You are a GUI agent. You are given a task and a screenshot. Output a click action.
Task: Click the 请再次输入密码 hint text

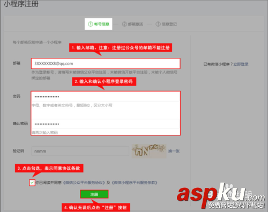(44, 133)
